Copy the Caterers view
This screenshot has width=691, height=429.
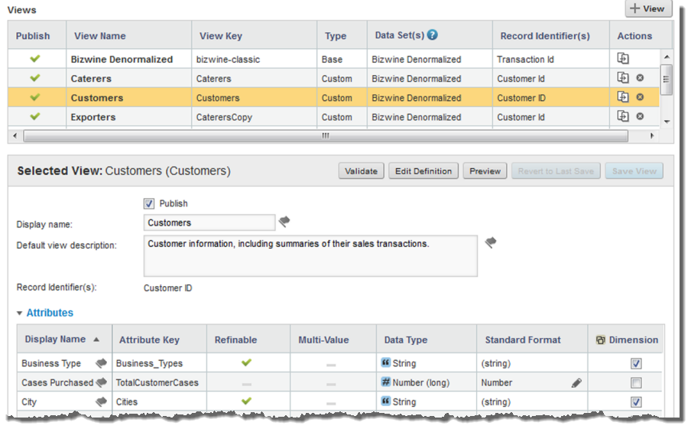[x=623, y=78]
